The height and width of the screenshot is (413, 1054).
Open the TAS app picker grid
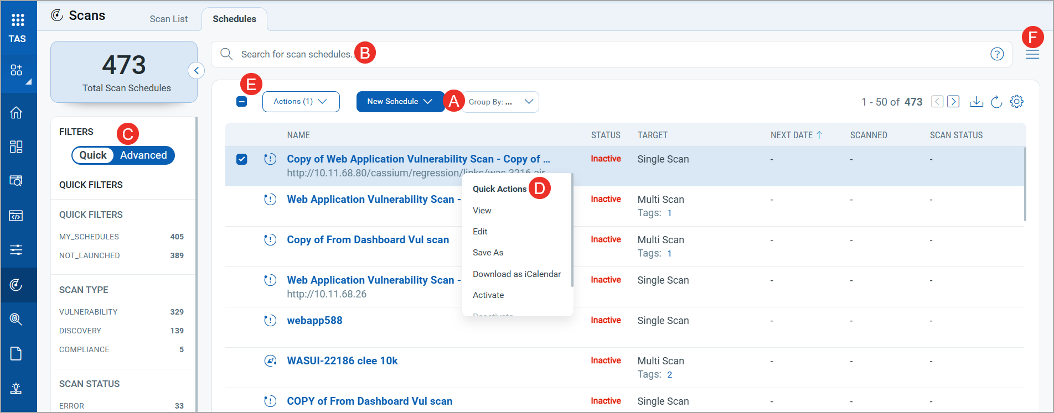[x=18, y=20]
